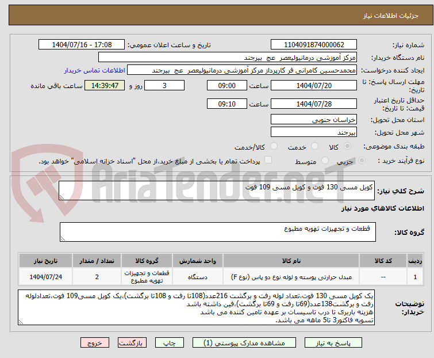The image size is (434, 358).
Task: Click remaining time countdown 14:39:47
Action: coord(105,85)
